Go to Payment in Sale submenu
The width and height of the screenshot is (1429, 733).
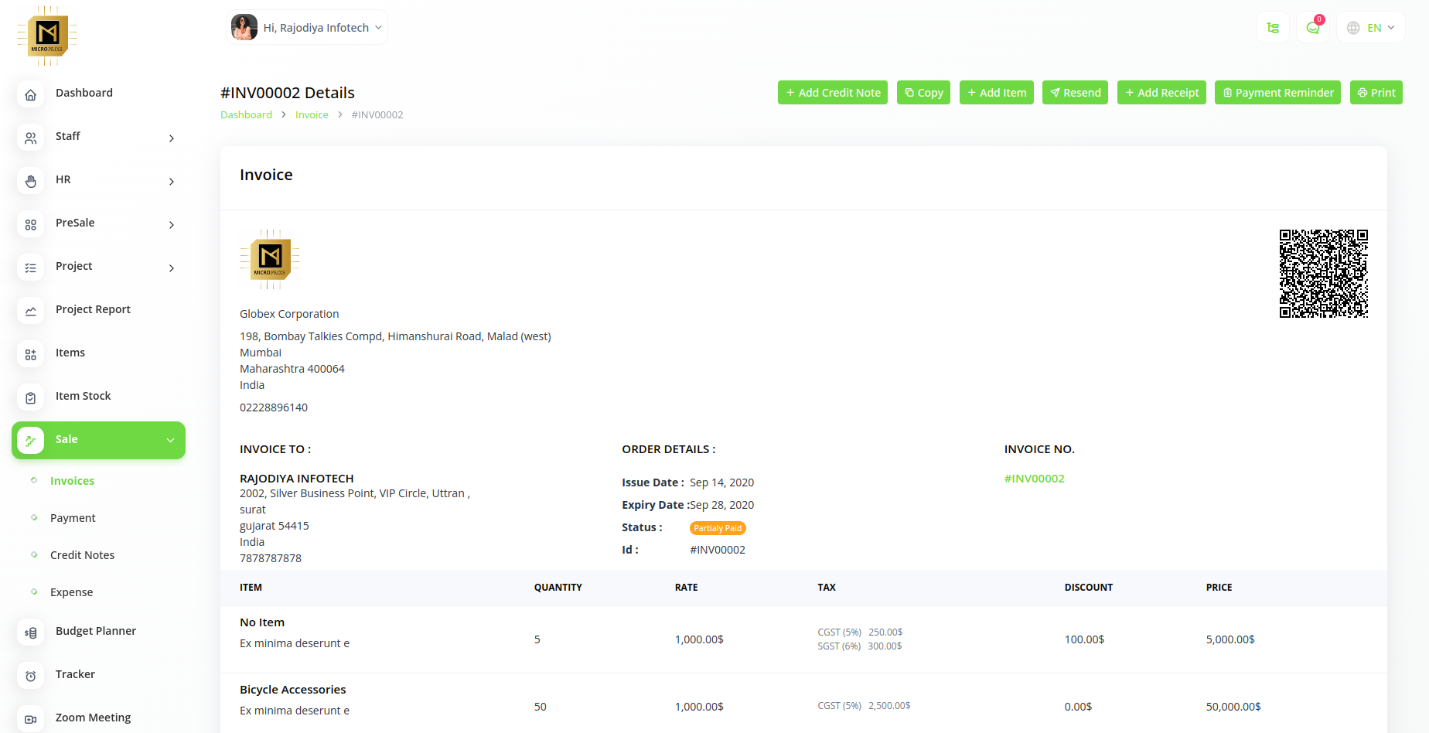(73, 518)
